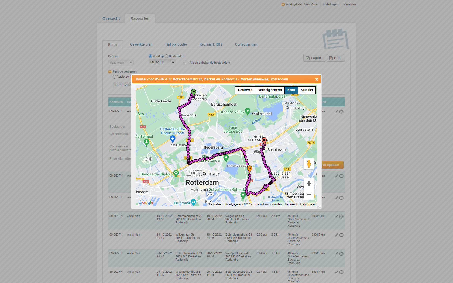
Task: Close the route popup dialog
Action: (x=317, y=79)
